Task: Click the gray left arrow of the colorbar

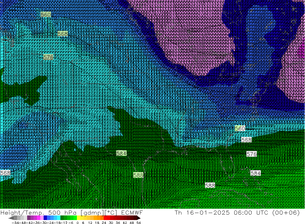Action: 11,218
